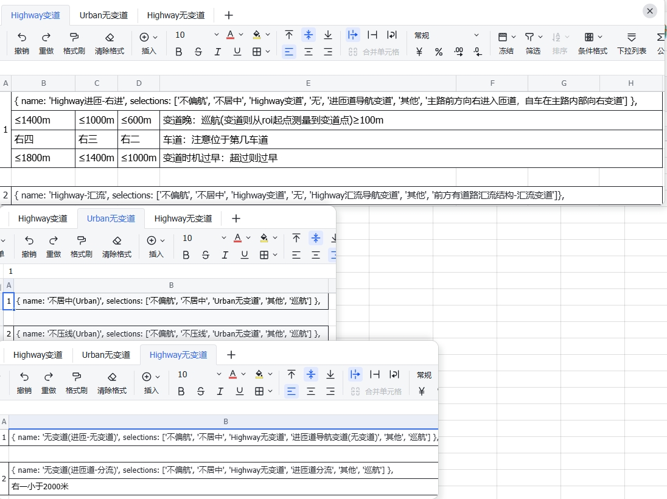The height and width of the screenshot is (499, 667).
Task: Click 撤销 undo in the topmost toolbar
Action: [22, 37]
